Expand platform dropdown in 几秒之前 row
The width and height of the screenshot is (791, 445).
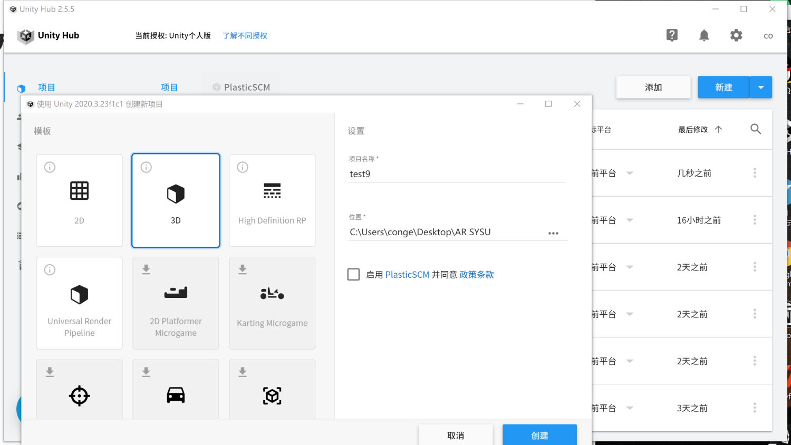pos(630,173)
